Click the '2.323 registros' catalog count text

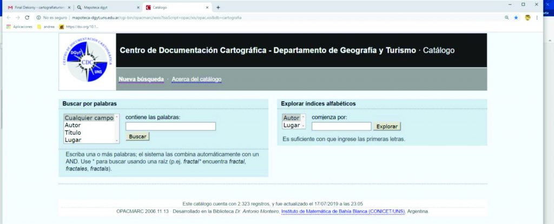point(253,204)
